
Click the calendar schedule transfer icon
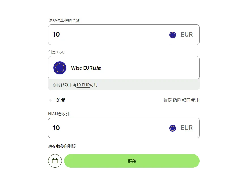[x=55, y=161]
